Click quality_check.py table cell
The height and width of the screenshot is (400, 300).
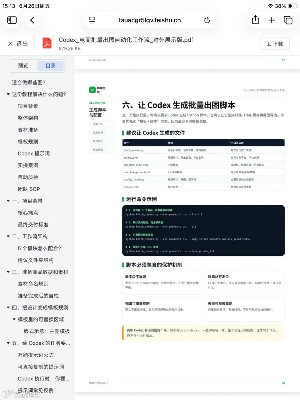click(x=134, y=180)
